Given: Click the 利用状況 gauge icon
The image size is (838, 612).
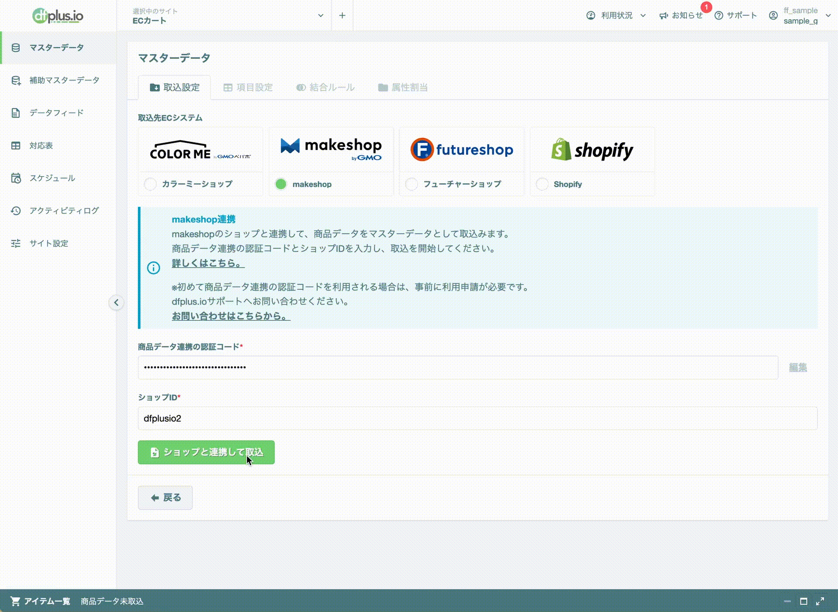Looking at the screenshot, I should (x=591, y=16).
